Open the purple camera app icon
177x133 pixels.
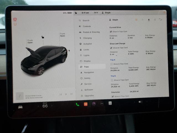coord(94,104)
